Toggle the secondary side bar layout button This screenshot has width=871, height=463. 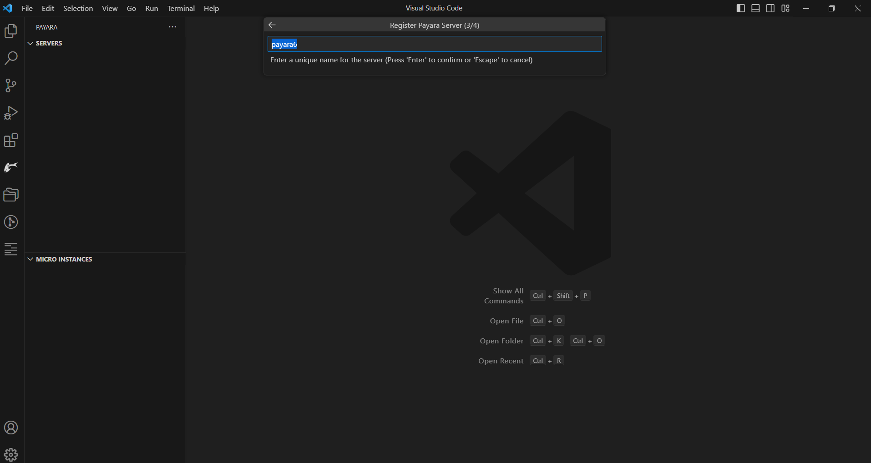click(x=770, y=8)
